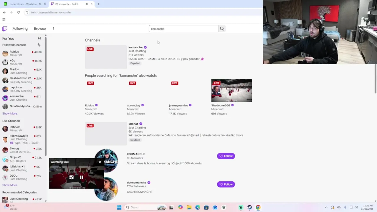Follow the KOHMANCHE channel
Image resolution: width=377 pixels, height=212 pixels.
[x=226, y=156]
